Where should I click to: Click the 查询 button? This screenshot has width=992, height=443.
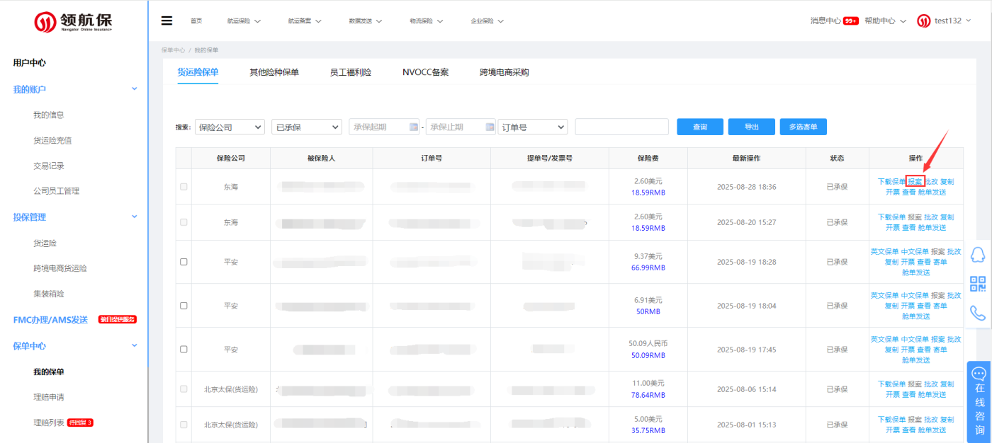[x=700, y=127]
